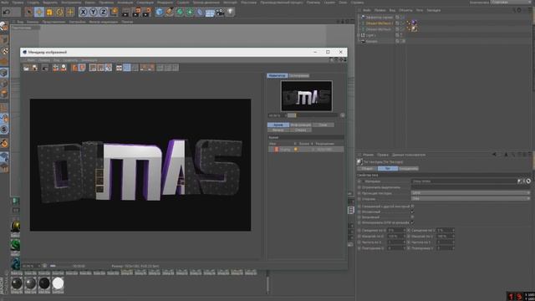Toggle Использовать UVW для рельефа checkbox
Screen dimensions: 535x301
412,222
